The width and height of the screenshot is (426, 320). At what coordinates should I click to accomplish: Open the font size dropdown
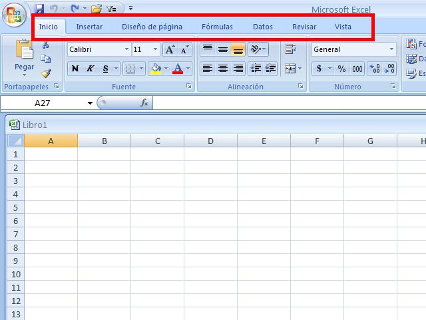155,49
